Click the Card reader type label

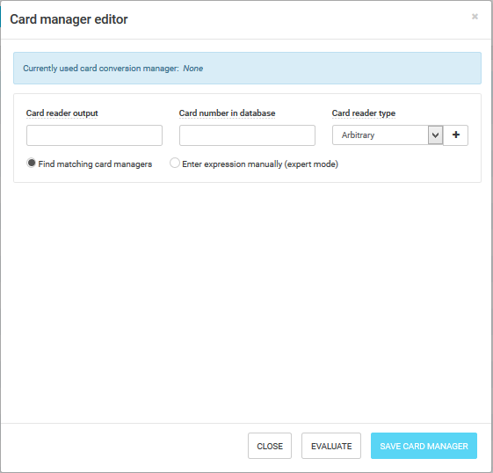pyautogui.click(x=364, y=113)
